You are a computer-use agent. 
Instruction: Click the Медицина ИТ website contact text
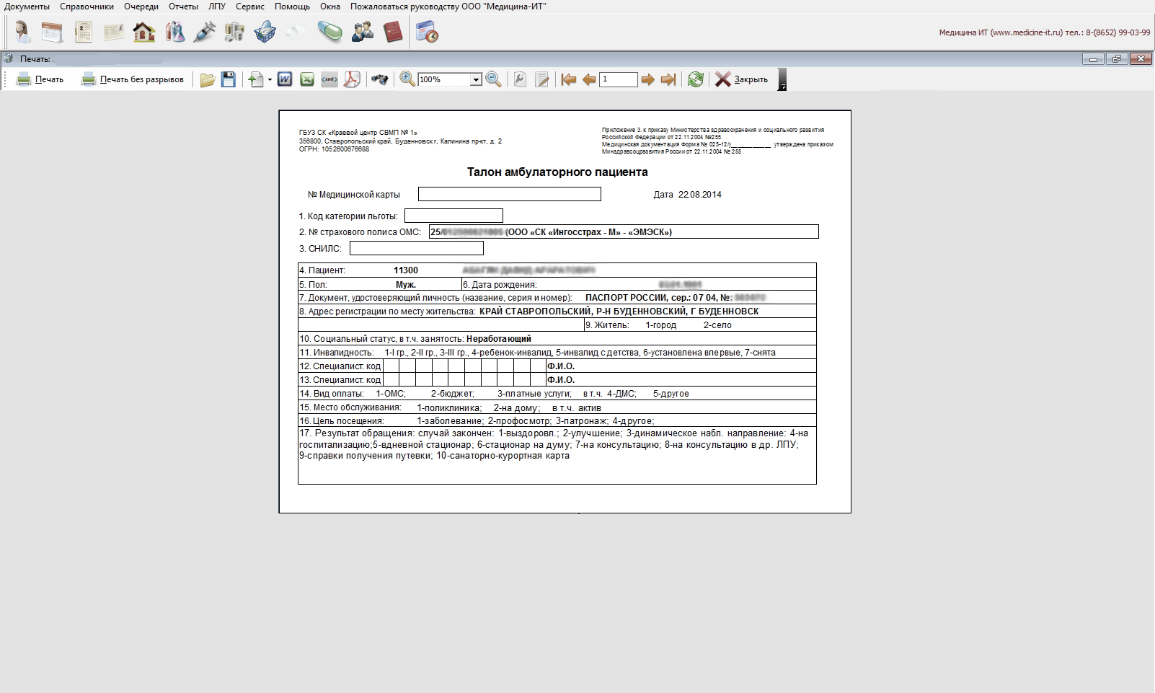click(1045, 32)
